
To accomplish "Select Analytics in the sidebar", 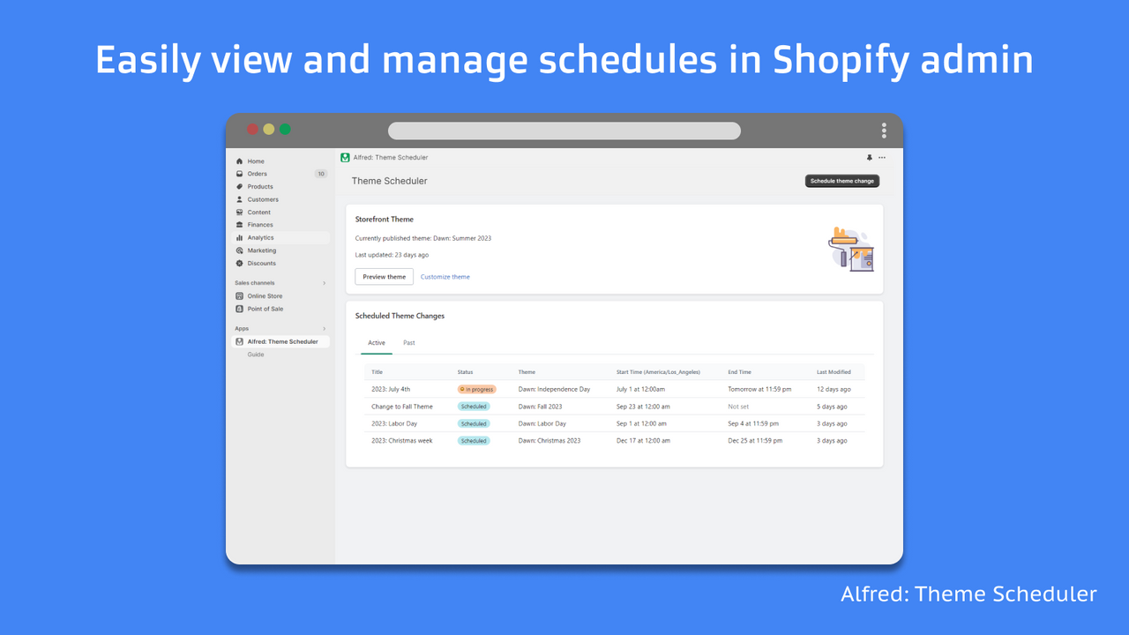I will [x=280, y=238].
